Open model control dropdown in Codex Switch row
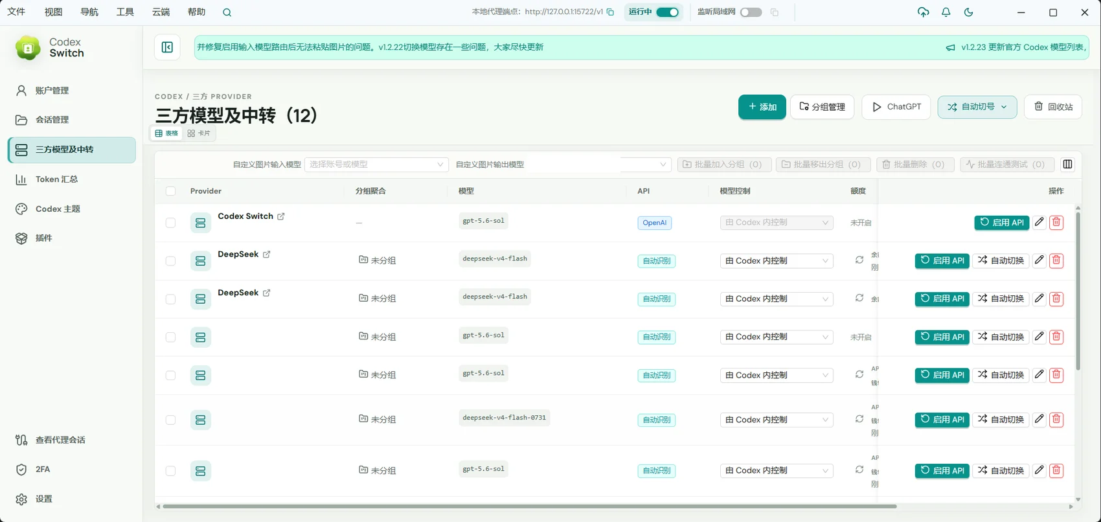This screenshot has width=1101, height=522. pos(777,222)
